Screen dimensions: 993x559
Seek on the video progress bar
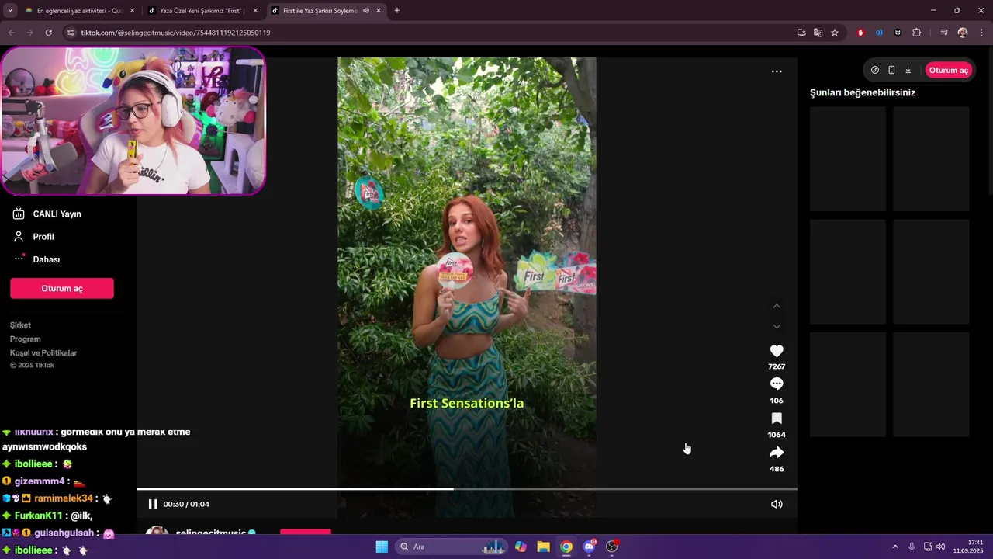click(x=467, y=489)
